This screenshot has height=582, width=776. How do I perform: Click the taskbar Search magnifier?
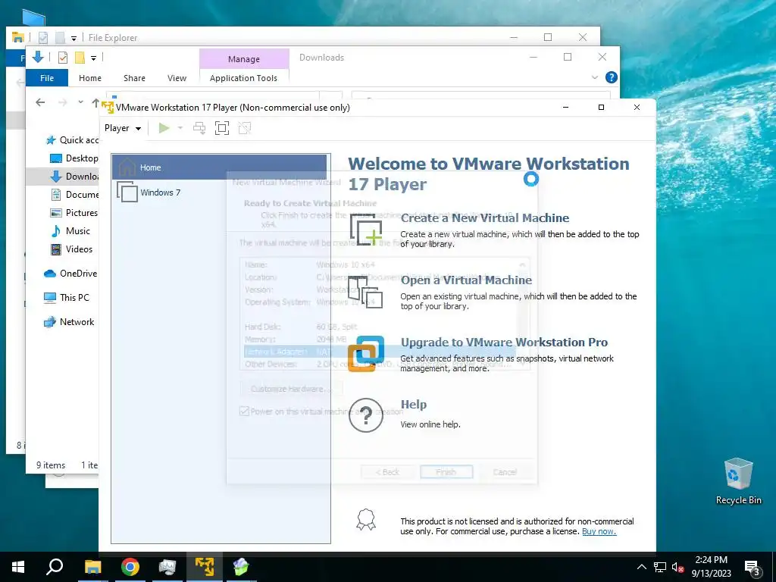pos(55,567)
